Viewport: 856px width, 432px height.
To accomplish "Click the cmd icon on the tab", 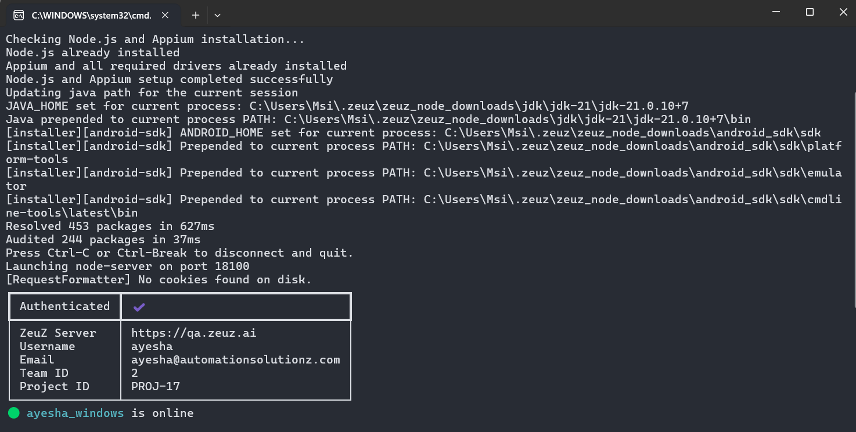I will (x=19, y=15).
